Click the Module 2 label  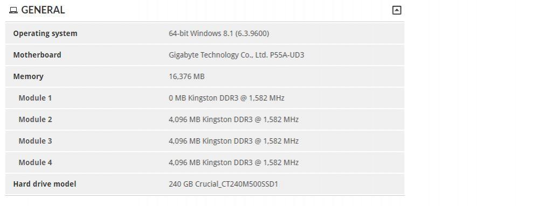click(36, 119)
